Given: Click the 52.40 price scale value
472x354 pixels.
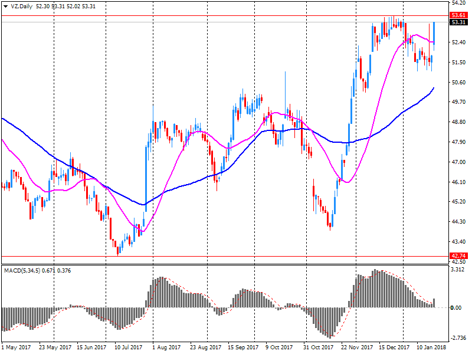Looking at the screenshot, I should 458,42.
